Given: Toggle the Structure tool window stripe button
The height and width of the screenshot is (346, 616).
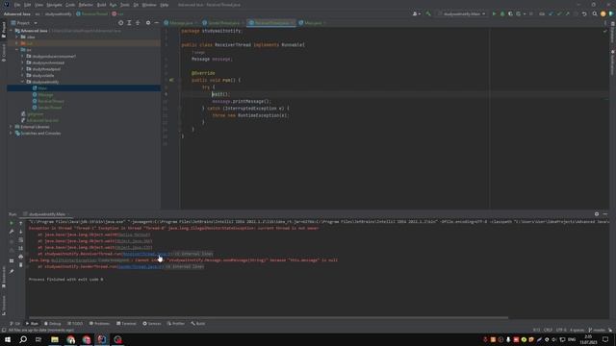Looking at the screenshot, I should pyautogui.click(x=4, y=306).
